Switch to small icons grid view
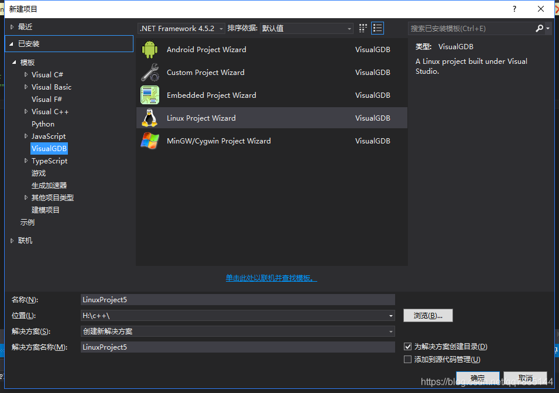The width and height of the screenshot is (559, 393). tap(363, 28)
